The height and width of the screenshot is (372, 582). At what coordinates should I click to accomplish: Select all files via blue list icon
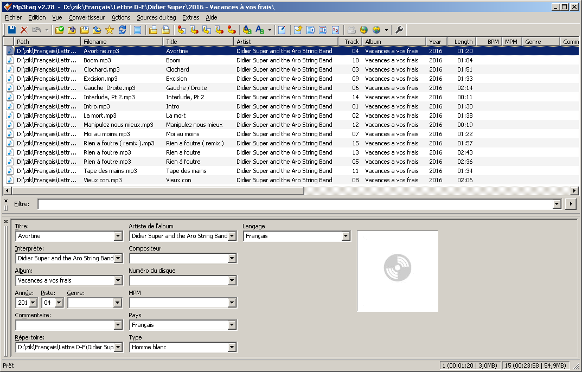pos(137,30)
